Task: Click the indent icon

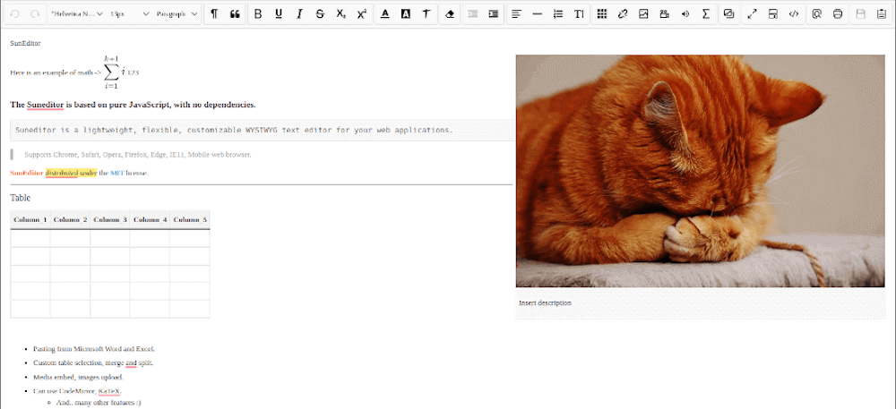Action: [493, 14]
